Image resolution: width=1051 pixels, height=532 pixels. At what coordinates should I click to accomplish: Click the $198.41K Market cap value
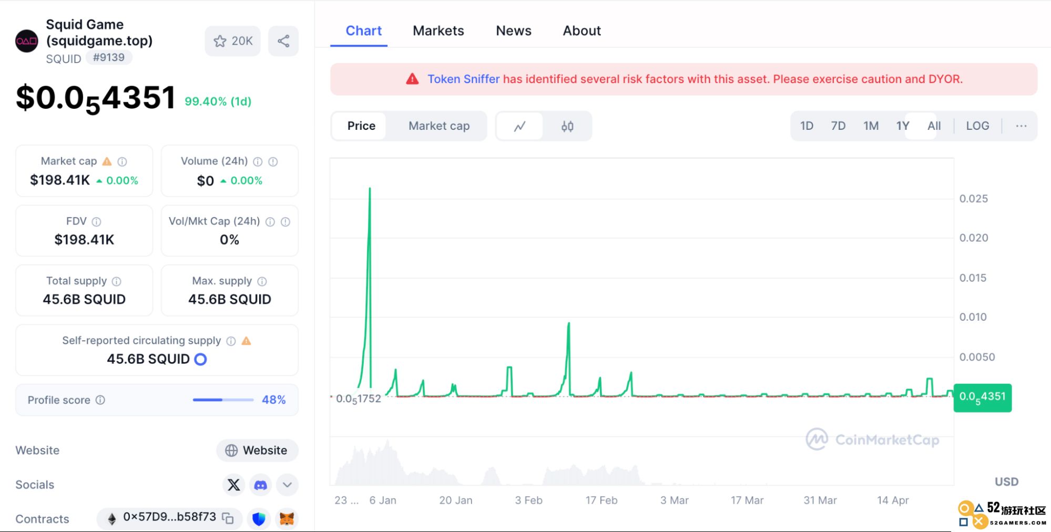pos(60,180)
